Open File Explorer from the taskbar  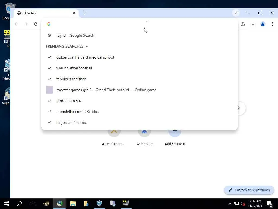[73, 204]
